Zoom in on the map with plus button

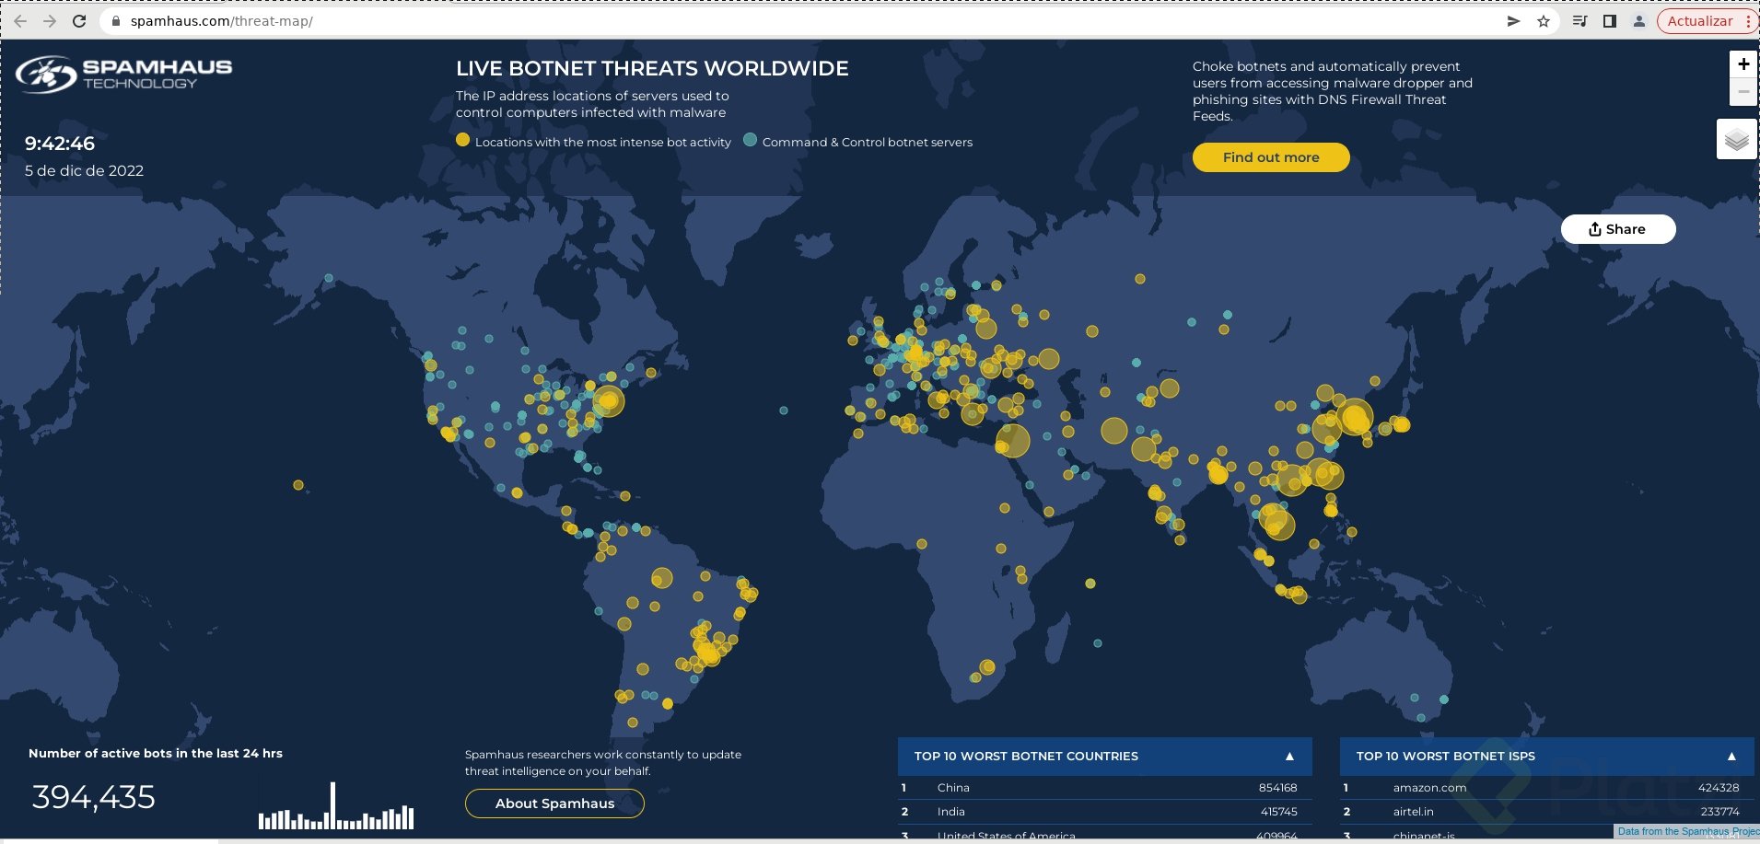1743,64
